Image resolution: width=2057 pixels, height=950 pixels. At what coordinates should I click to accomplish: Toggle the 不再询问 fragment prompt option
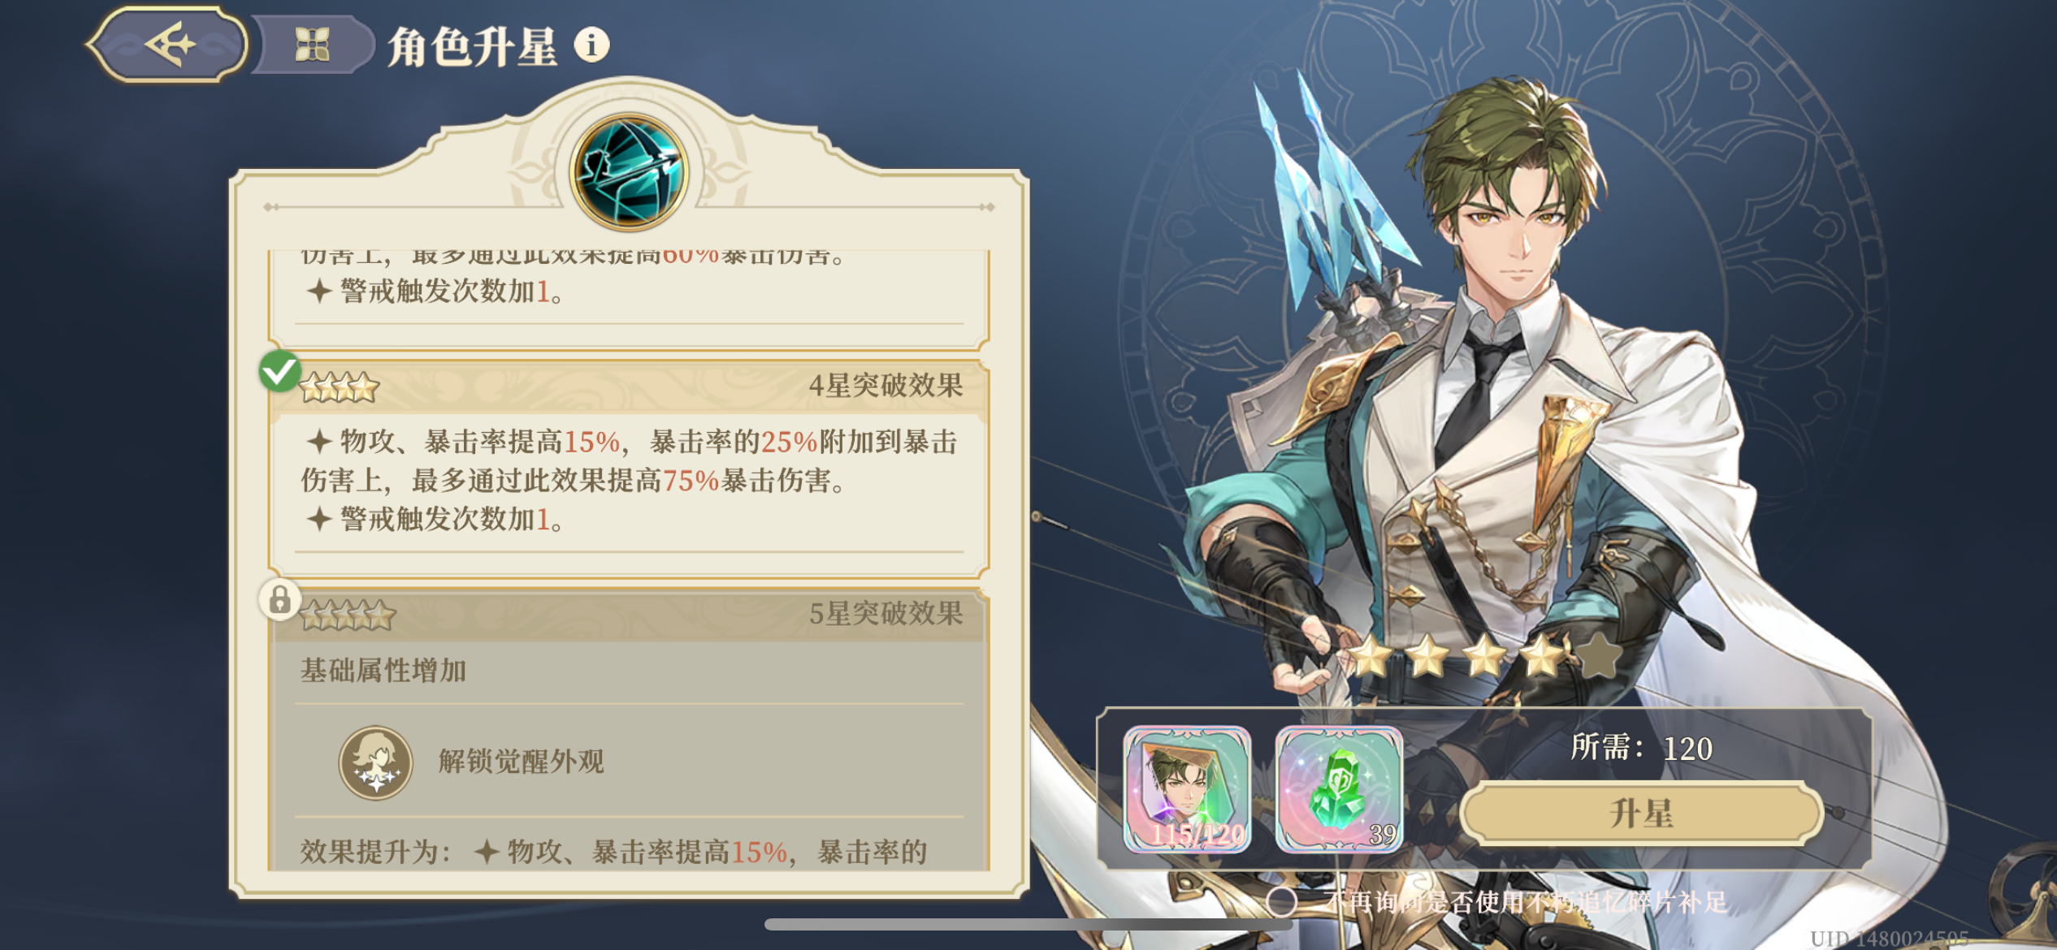[x=1282, y=901]
